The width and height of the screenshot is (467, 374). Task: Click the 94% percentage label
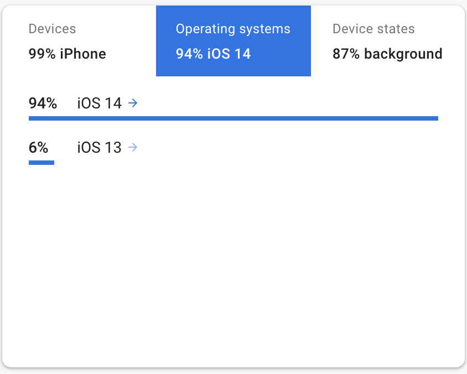pos(43,103)
